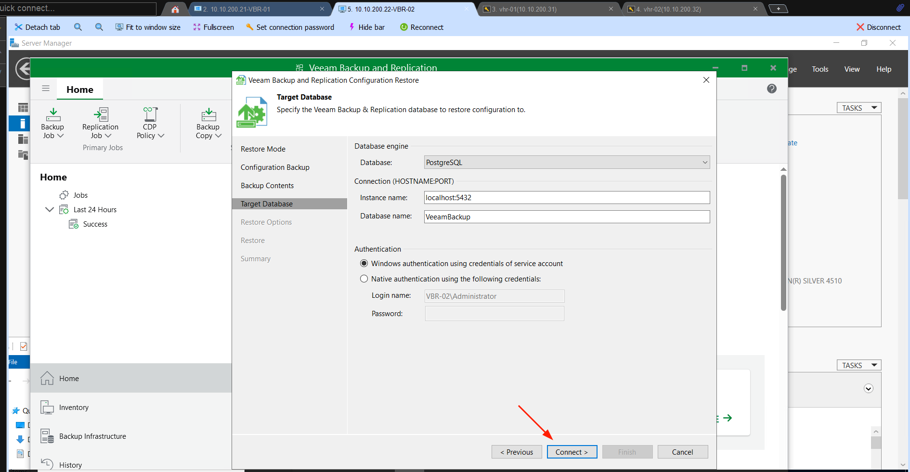The width and height of the screenshot is (910, 472).
Task: Click the Server Manager back arrow button
Action: pyautogui.click(x=23, y=68)
